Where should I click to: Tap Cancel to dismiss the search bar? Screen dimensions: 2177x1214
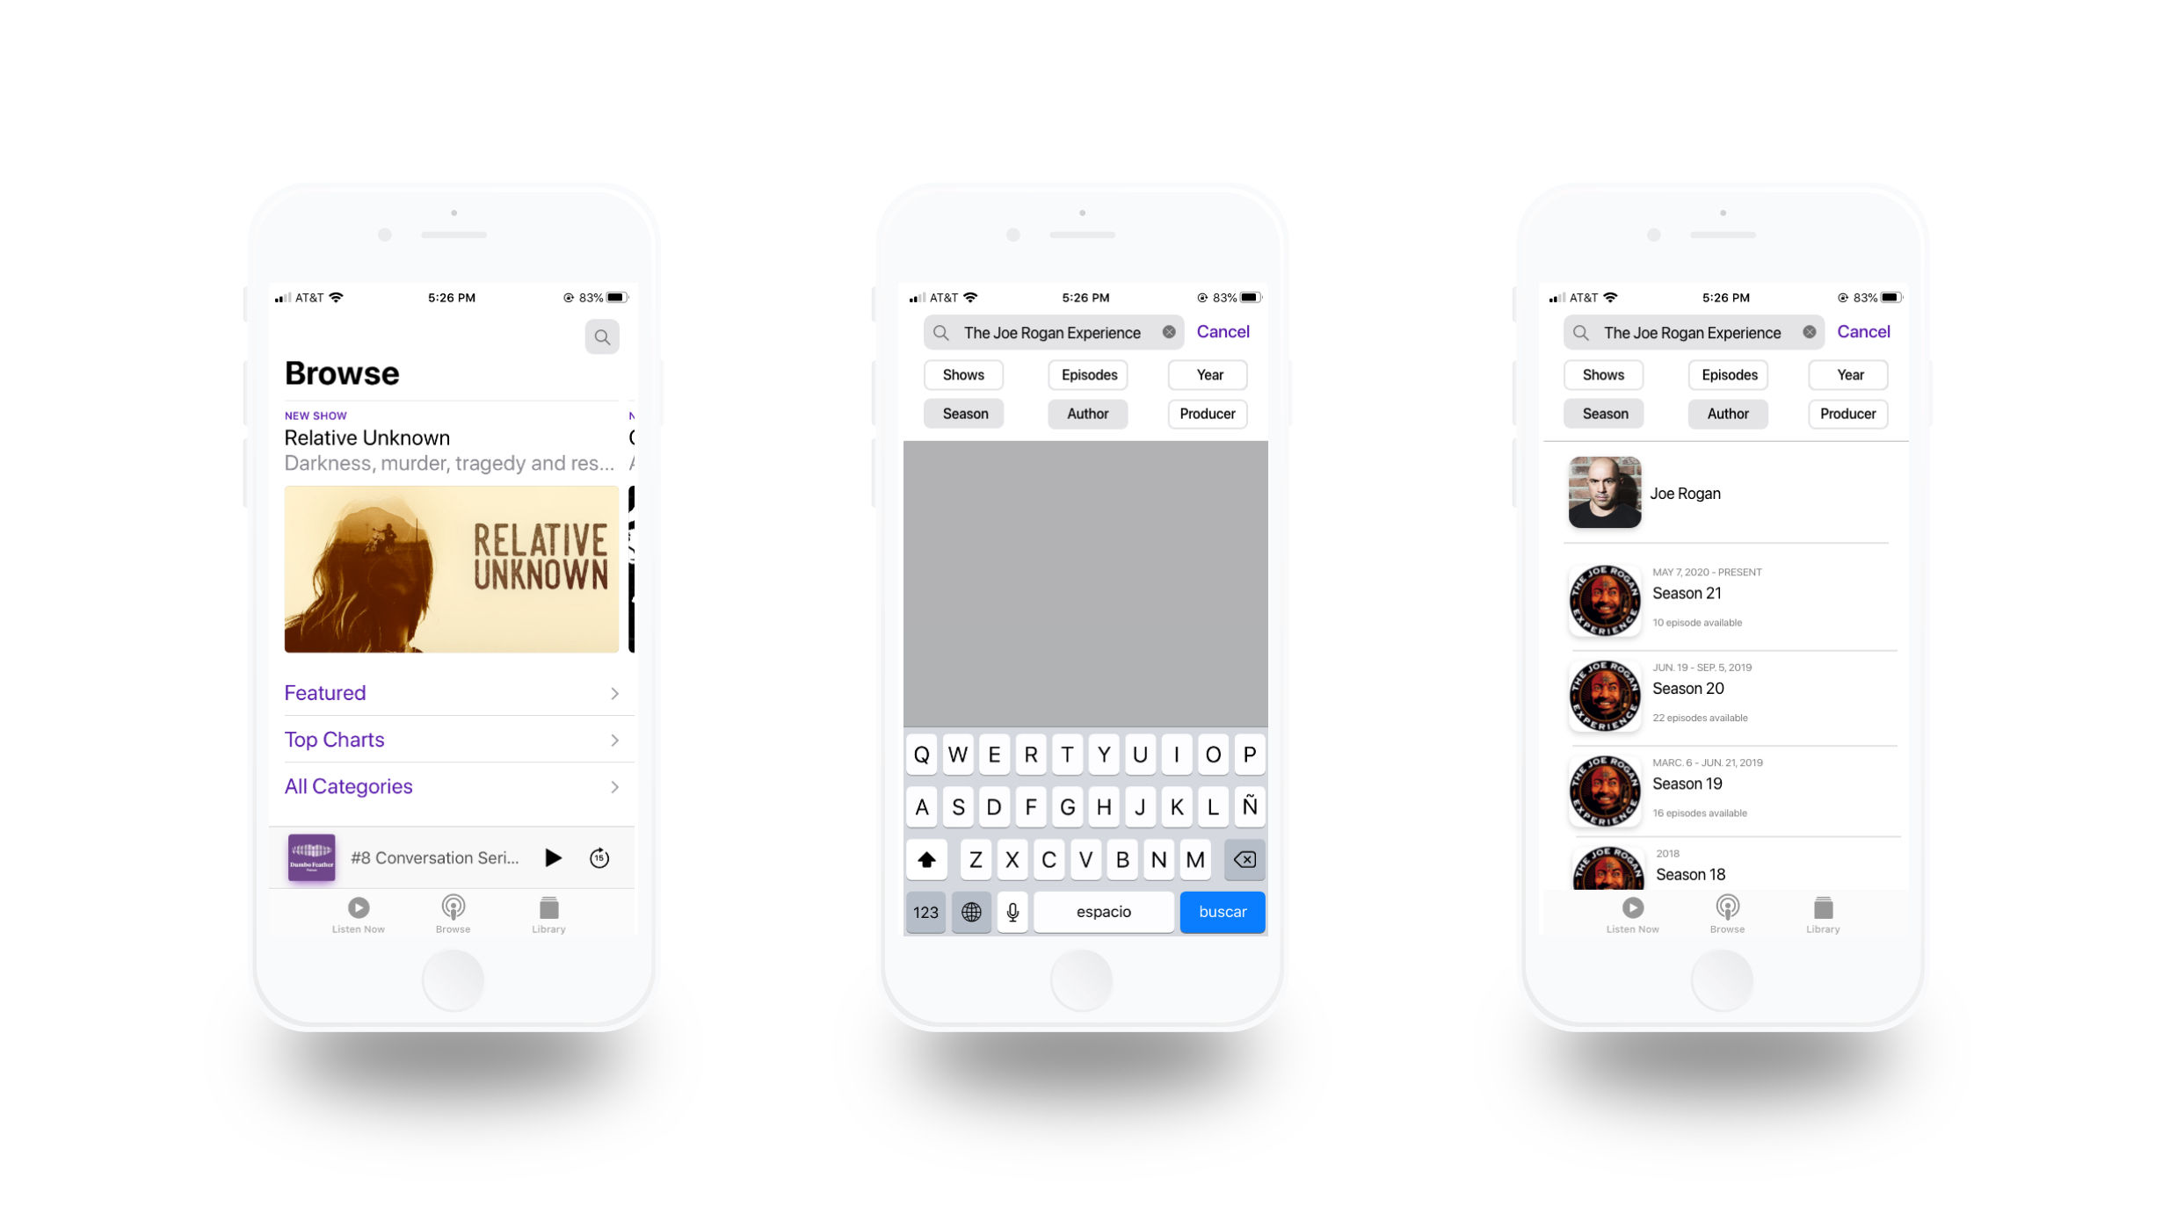1222,330
